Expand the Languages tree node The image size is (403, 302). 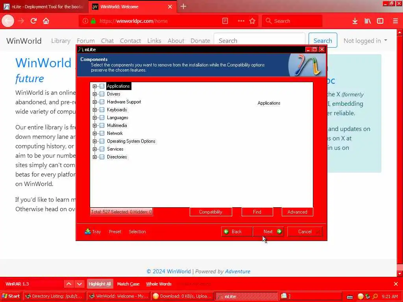[x=94, y=118]
